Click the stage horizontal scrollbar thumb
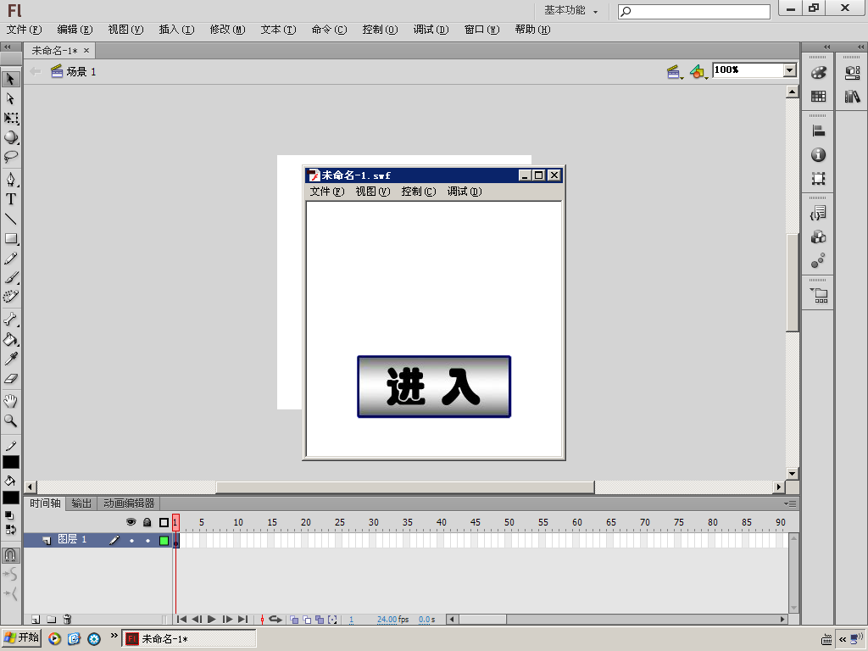Viewport: 868px width, 651px height. pos(404,487)
